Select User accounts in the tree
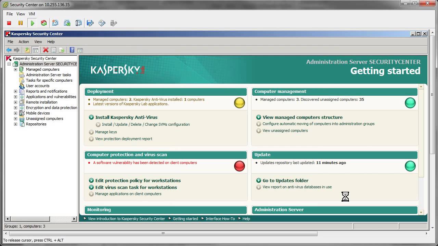The width and height of the screenshot is (438, 246). pos(38,86)
